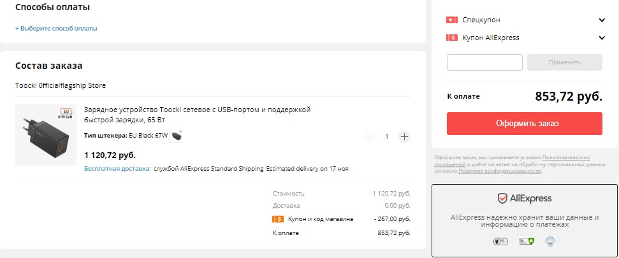Image resolution: width=619 pixels, height=258 pixels.
Task: Click the "Бесплатная доставка" shipping link
Action: [x=117, y=169]
